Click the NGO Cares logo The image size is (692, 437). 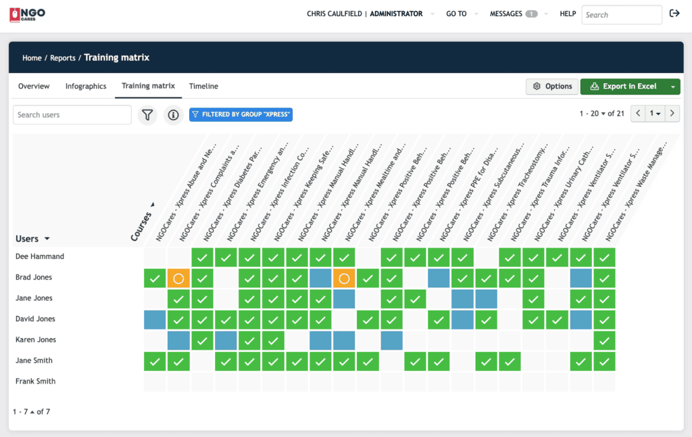27,15
